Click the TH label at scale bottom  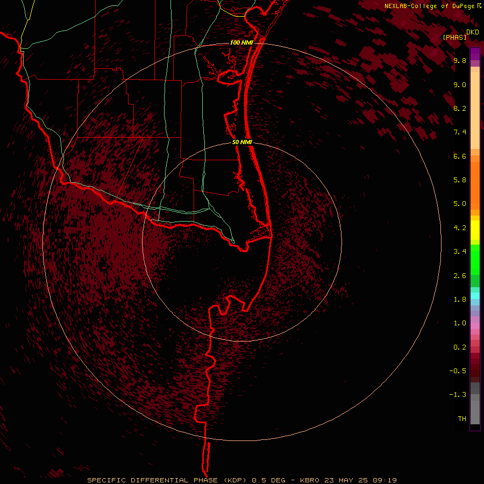pos(462,419)
